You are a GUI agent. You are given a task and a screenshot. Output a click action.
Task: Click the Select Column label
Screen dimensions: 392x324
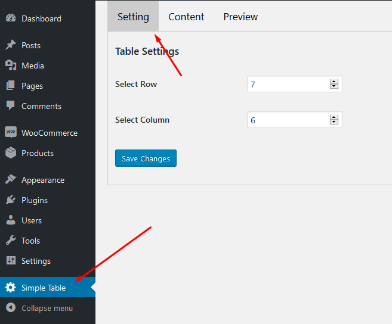coord(142,120)
